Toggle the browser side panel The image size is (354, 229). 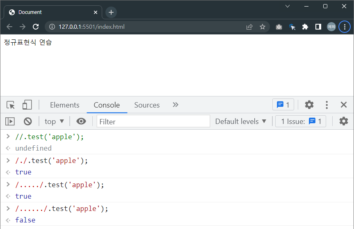(x=318, y=27)
